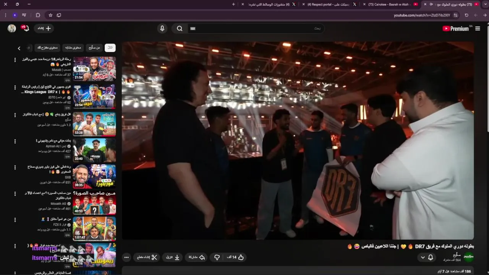Open options menu for Mouath AG video
The image size is (489, 275).
pos(15,194)
